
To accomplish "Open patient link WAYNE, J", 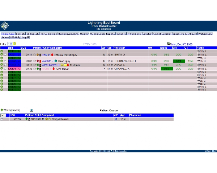I will [48, 61].
